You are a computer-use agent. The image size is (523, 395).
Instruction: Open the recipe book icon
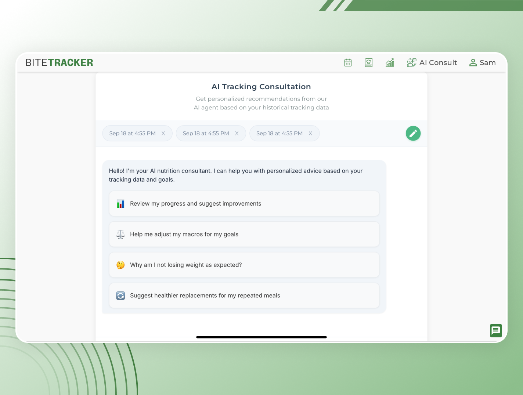coord(369,62)
